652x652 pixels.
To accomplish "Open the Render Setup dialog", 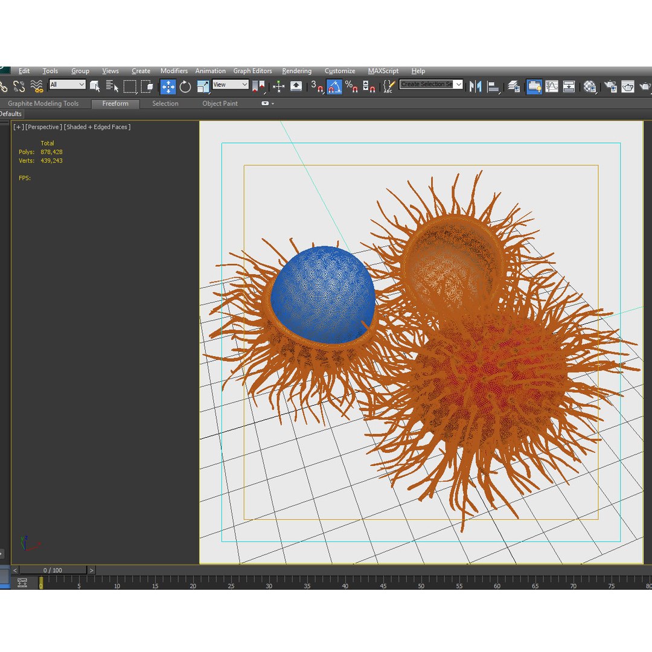I will [610, 86].
